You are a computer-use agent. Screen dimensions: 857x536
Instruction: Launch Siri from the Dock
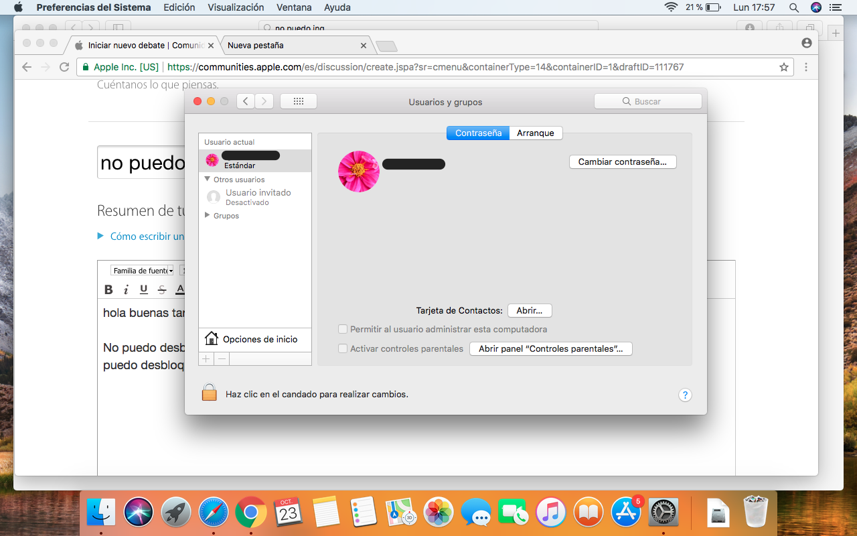pos(139,513)
